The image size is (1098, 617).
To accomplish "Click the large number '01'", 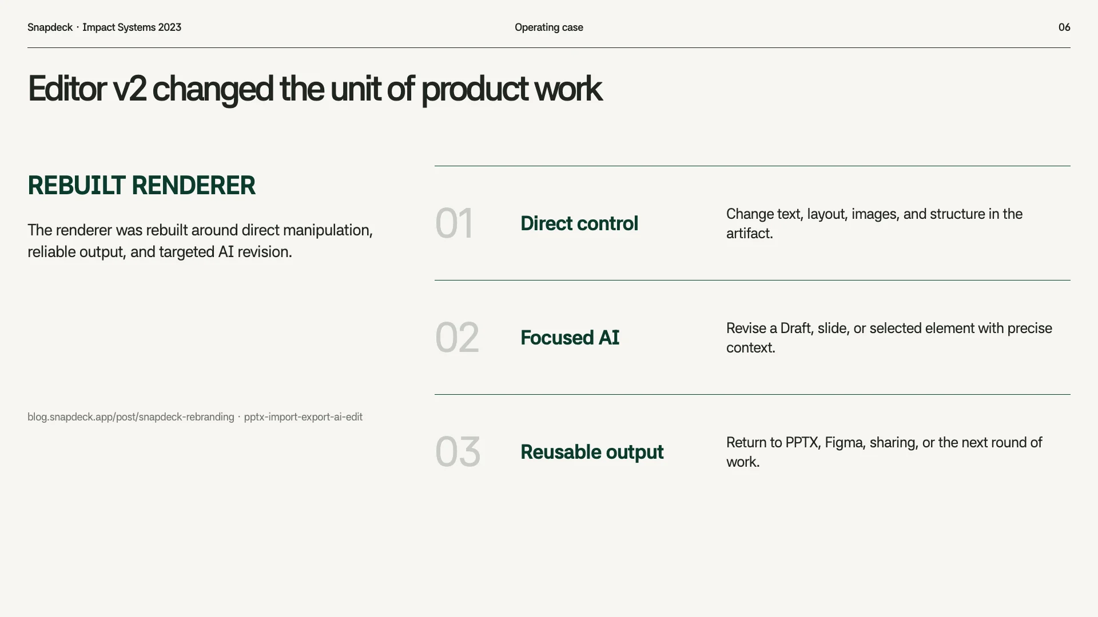I will click(454, 223).
